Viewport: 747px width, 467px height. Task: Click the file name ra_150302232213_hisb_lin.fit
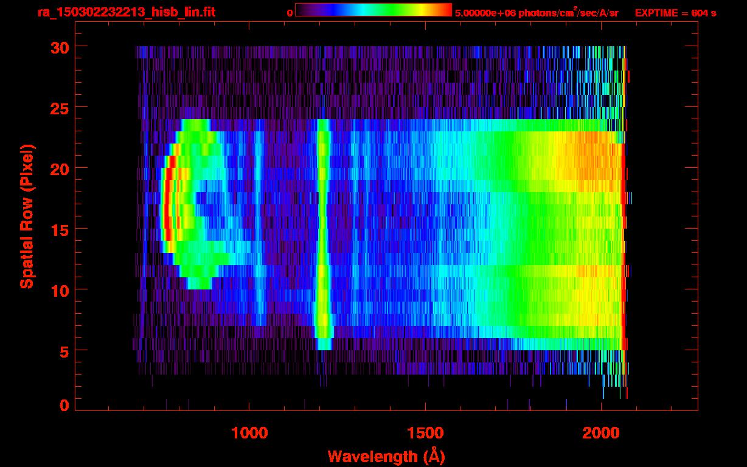click(126, 12)
